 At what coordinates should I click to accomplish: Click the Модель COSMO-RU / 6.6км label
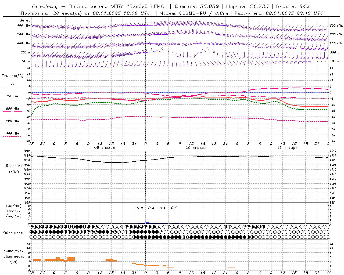click(x=194, y=13)
